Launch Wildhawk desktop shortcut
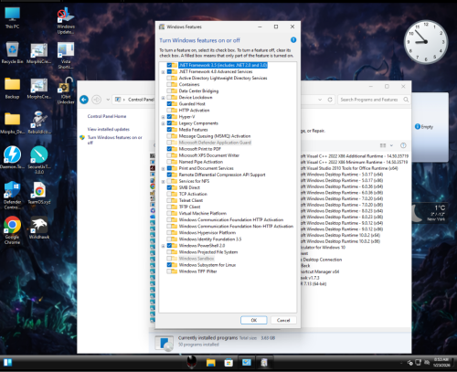 [x=39, y=228]
